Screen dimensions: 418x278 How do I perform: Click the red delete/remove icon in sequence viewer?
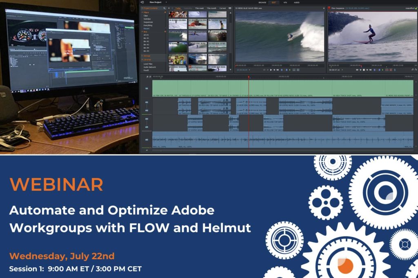391,70
